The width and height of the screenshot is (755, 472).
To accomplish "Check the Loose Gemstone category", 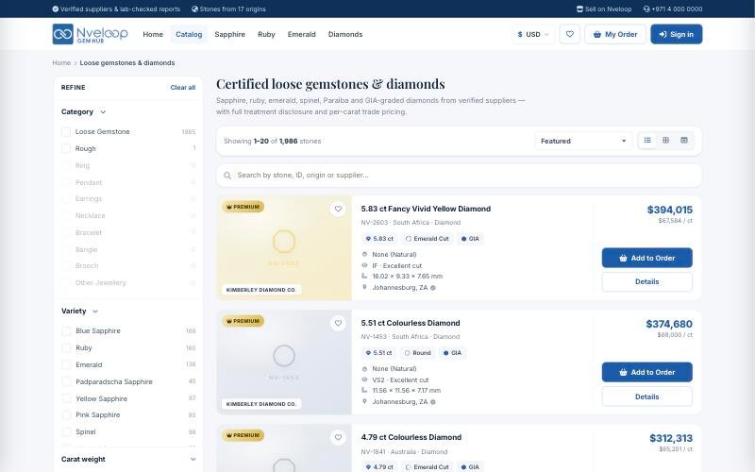I will pos(66,132).
